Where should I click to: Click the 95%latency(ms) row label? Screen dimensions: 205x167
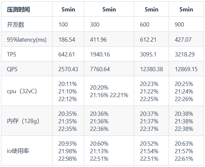click(x=27, y=40)
